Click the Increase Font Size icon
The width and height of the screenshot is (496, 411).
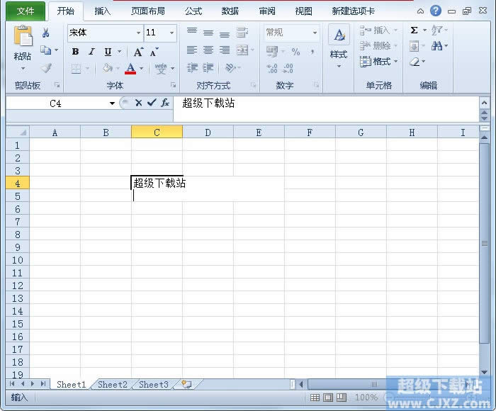coord(138,52)
